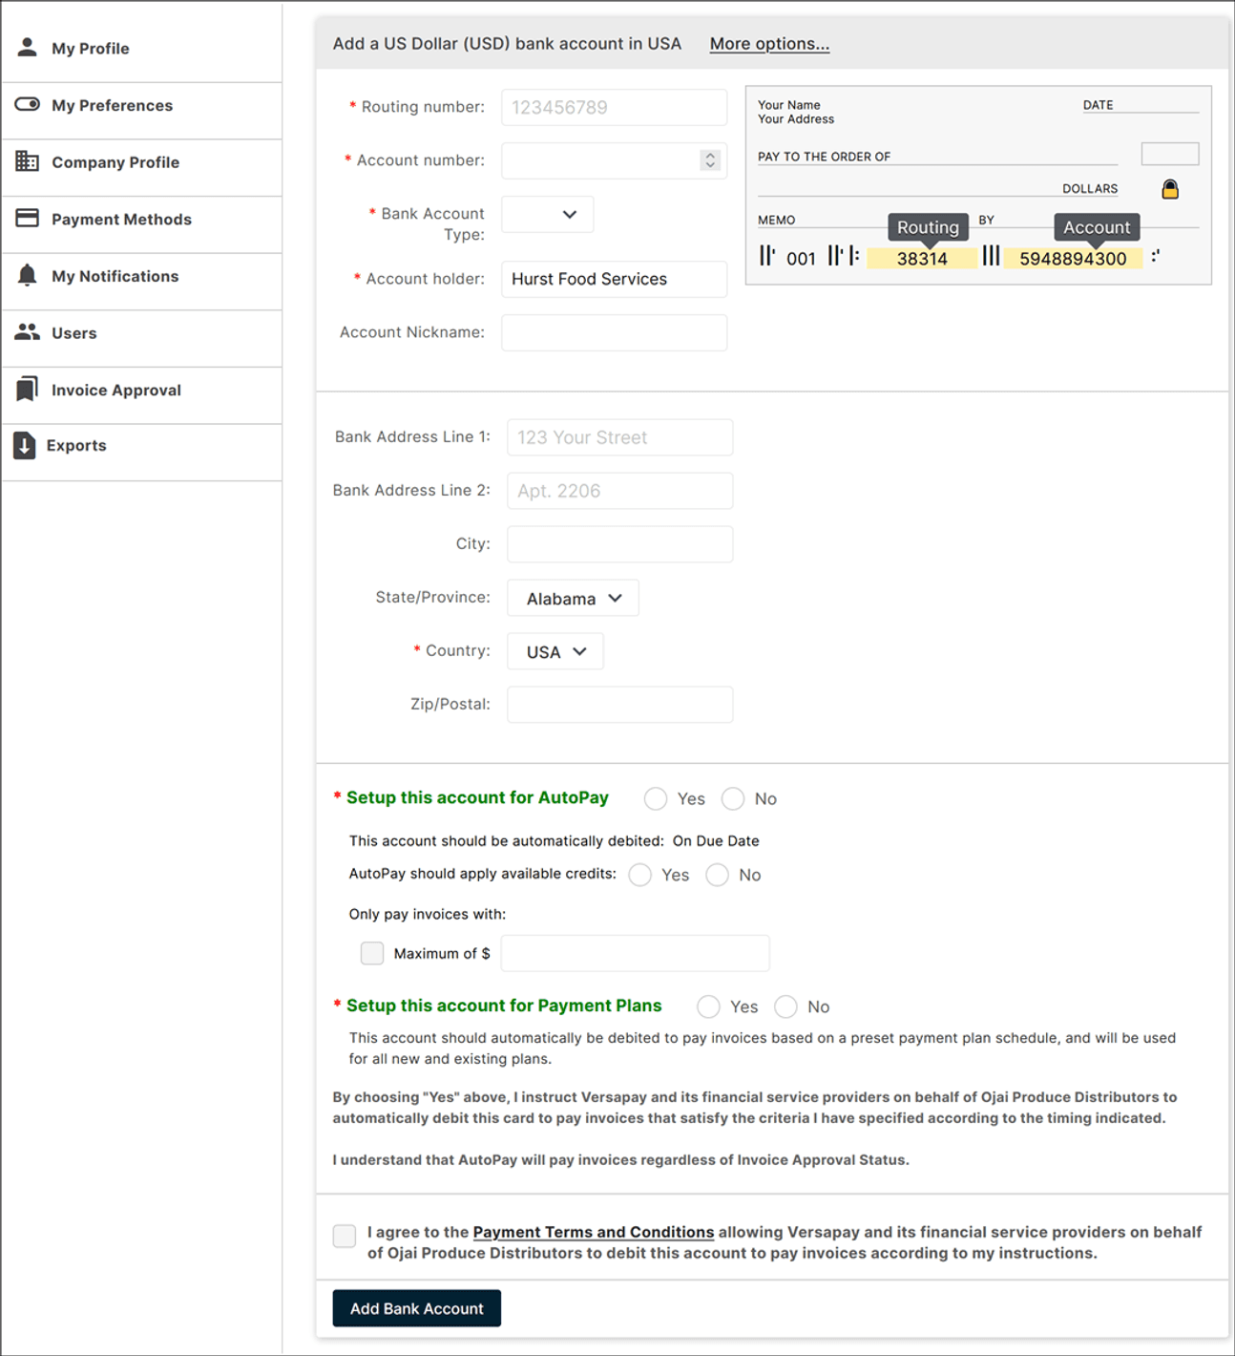Click the My Notifications bell icon

click(28, 276)
